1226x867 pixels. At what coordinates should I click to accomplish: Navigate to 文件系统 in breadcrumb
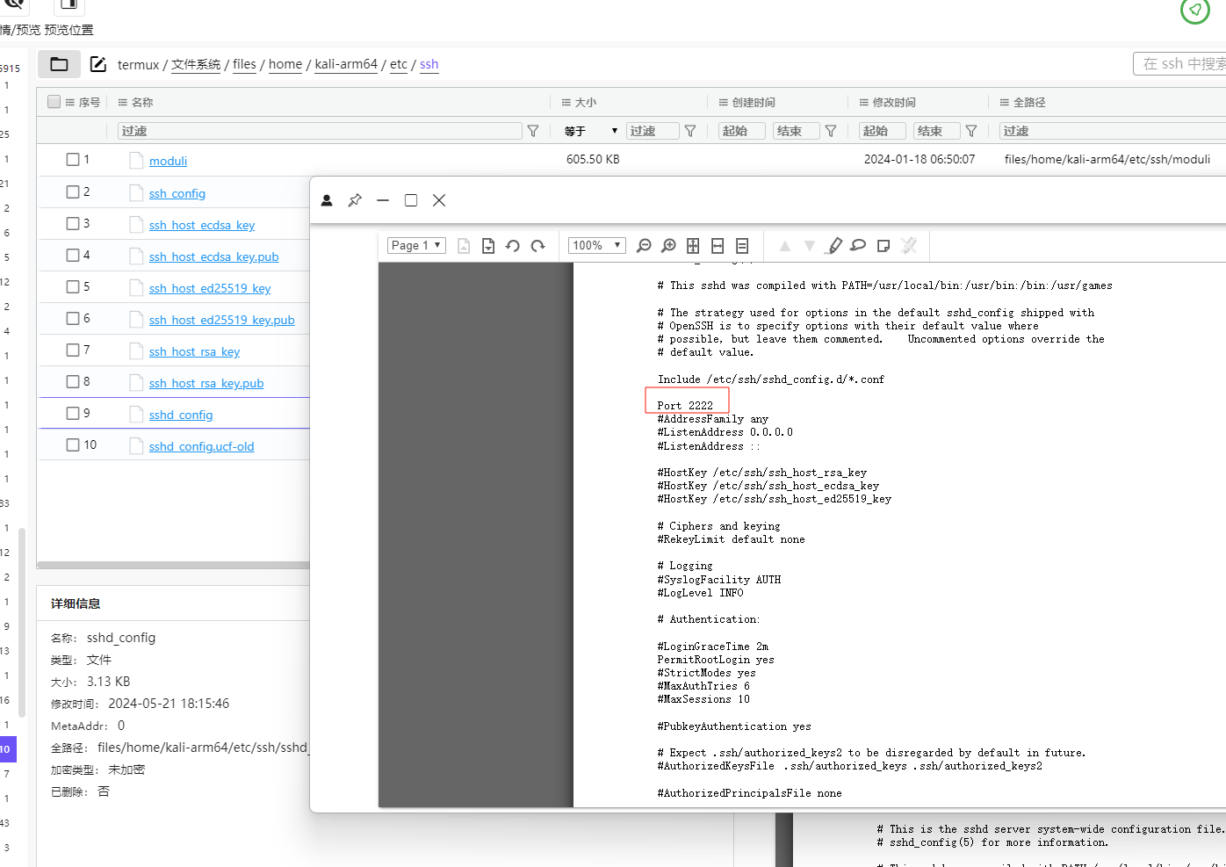196,64
